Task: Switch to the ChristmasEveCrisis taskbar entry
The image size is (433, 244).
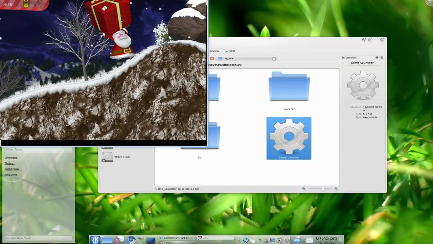Action: tap(177, 238)
